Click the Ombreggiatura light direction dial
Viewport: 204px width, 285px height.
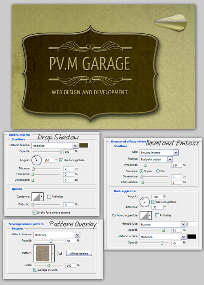pyautogui.click(x=144, y=202)
